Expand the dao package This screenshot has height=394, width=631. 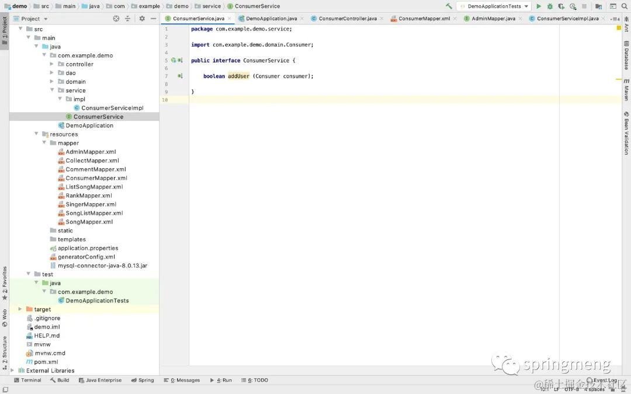52,73
